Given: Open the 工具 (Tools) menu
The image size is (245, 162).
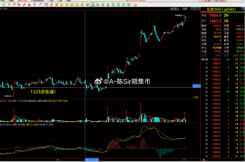Looking at the screenshot, I should click(60, 1).
